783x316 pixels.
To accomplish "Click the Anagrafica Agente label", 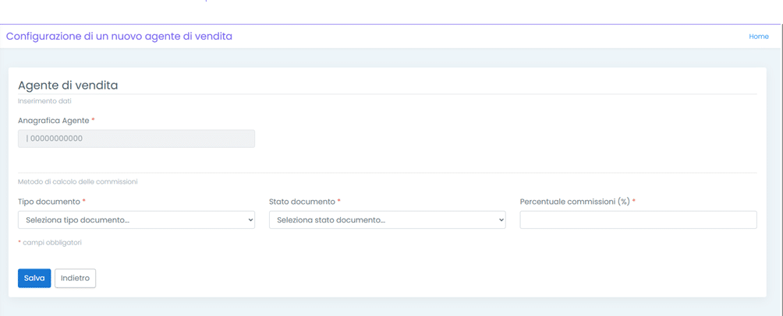I will click(x=53, y=121).
